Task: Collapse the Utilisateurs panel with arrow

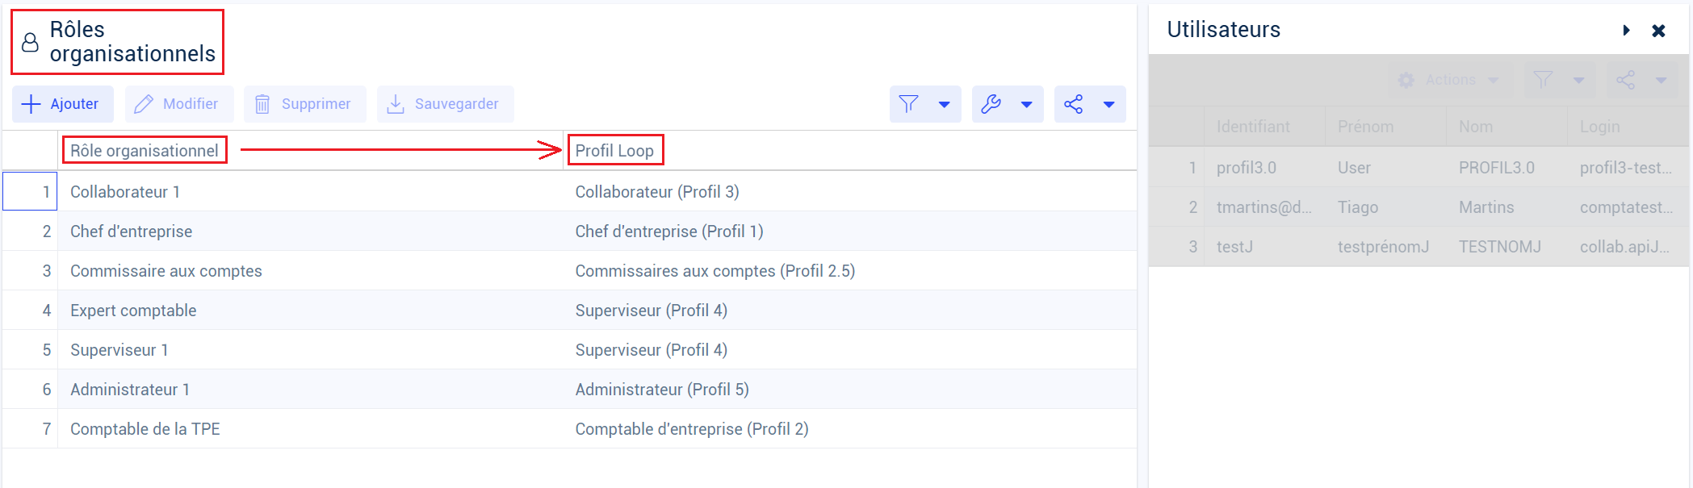Action: (x=1626, y=31)
